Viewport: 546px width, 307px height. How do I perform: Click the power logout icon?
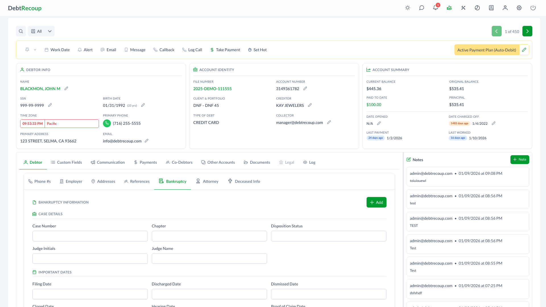pyautogui.click(x=533, y=8)
